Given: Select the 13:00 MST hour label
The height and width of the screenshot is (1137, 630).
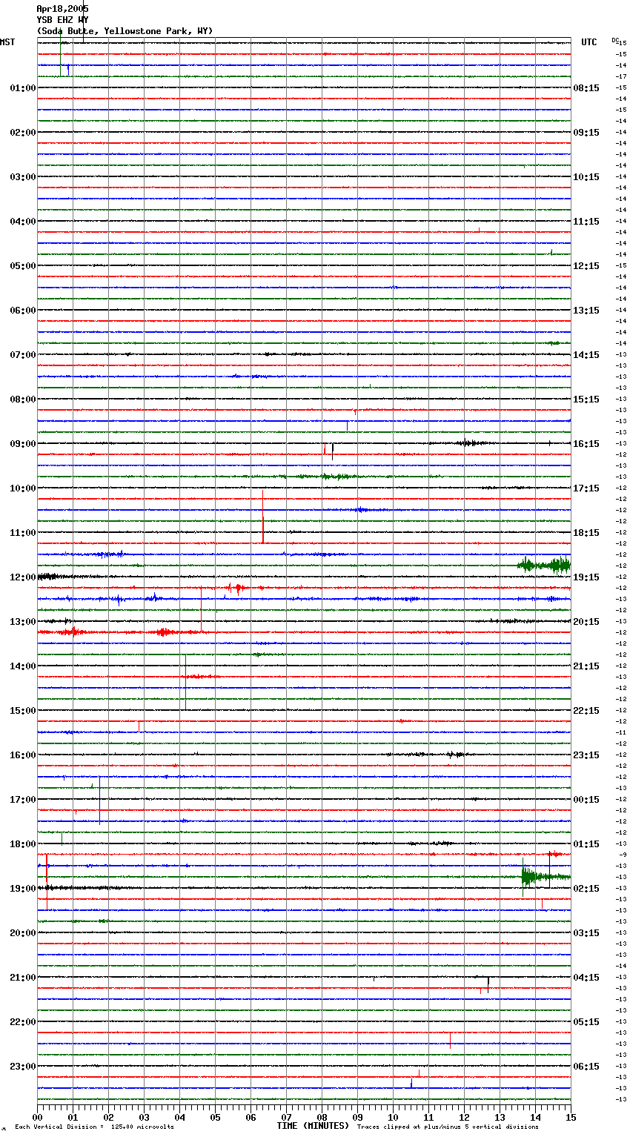Looking at the screenshot, I should click(x=23, y=622).
